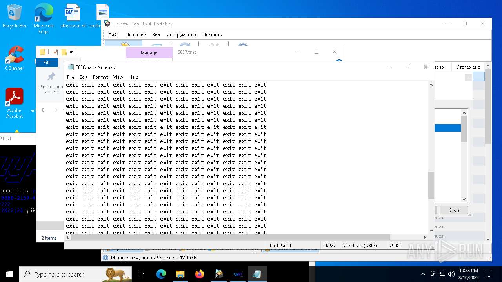Open the notification center icon
The width and height of the screenshot is (502, 282).
489,274
